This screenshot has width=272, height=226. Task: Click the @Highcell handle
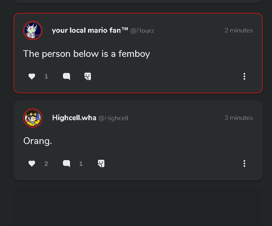pyautogui.click(x=113, y=118)
